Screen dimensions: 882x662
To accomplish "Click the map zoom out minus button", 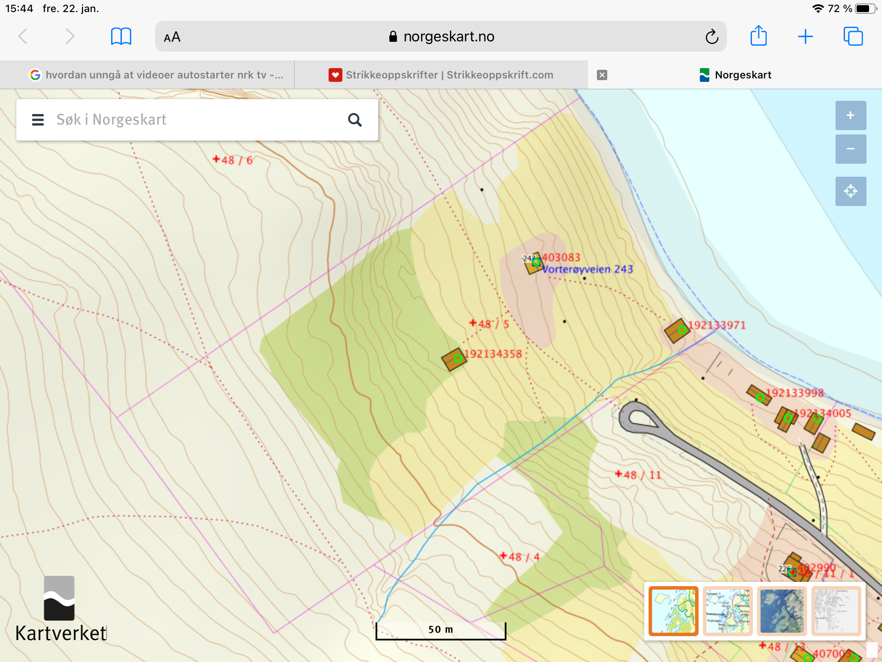I will pos(851,149).
